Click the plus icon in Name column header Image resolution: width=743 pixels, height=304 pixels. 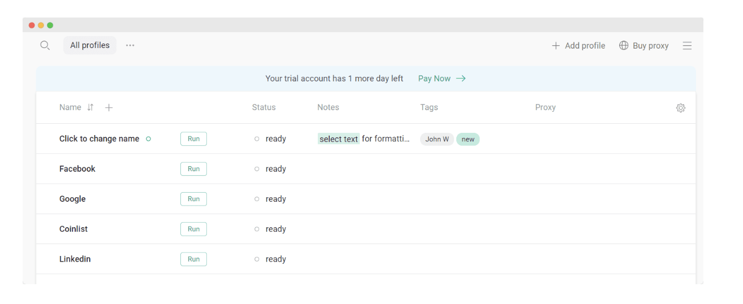click(109, 107)
